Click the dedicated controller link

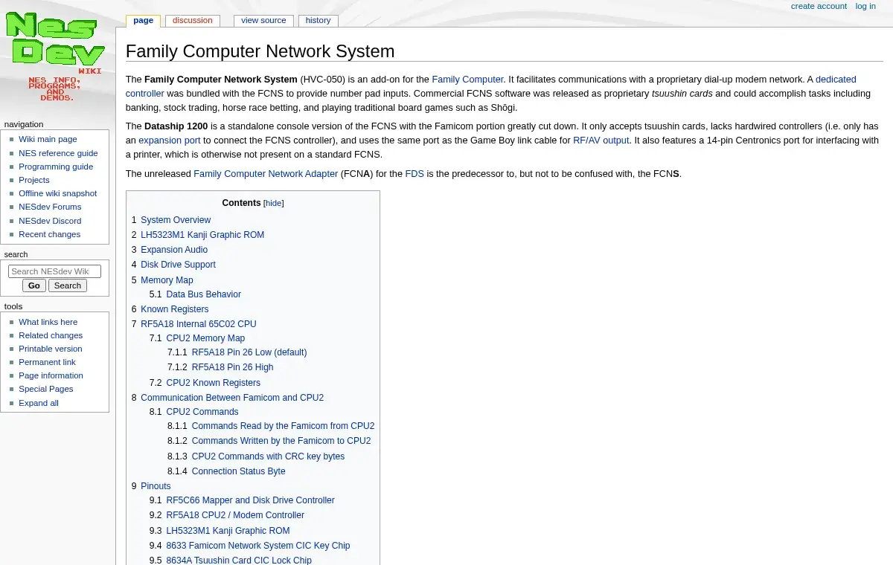[x=836, y=79]
